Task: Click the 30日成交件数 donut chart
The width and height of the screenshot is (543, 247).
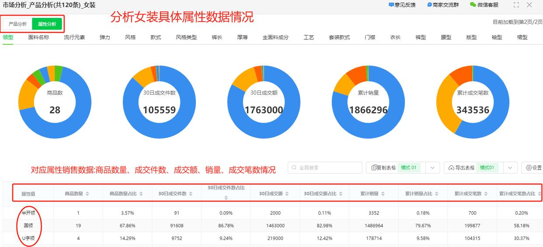Action: [159, 102]
